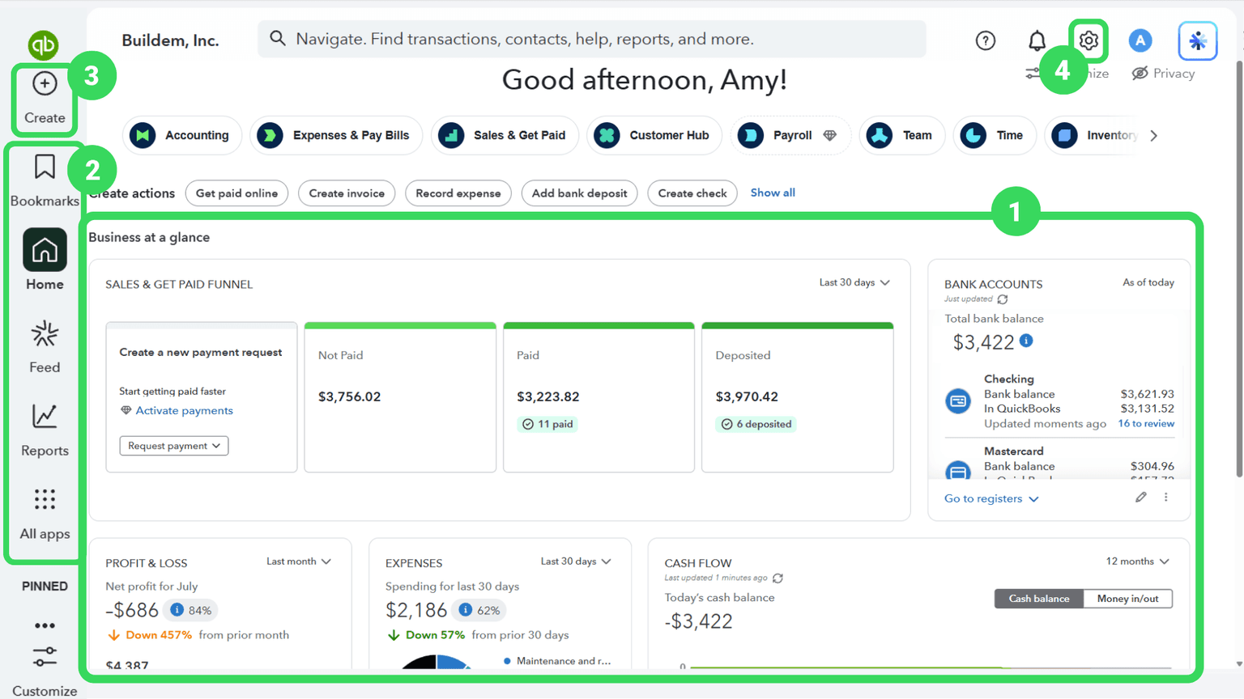Open the Feed sidebar item
This screenshot has height=699, width=1244.
(x=45, y=346)
